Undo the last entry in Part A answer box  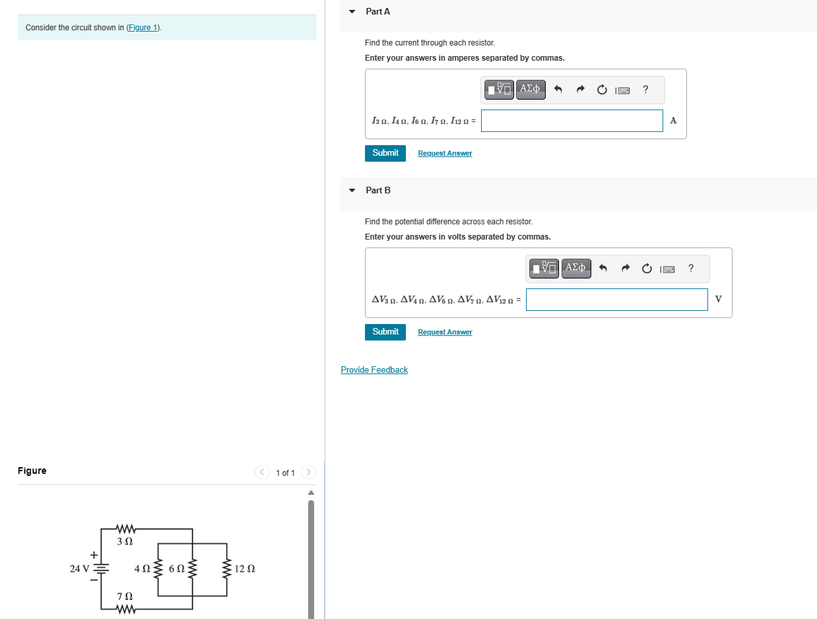pos(558,90)
